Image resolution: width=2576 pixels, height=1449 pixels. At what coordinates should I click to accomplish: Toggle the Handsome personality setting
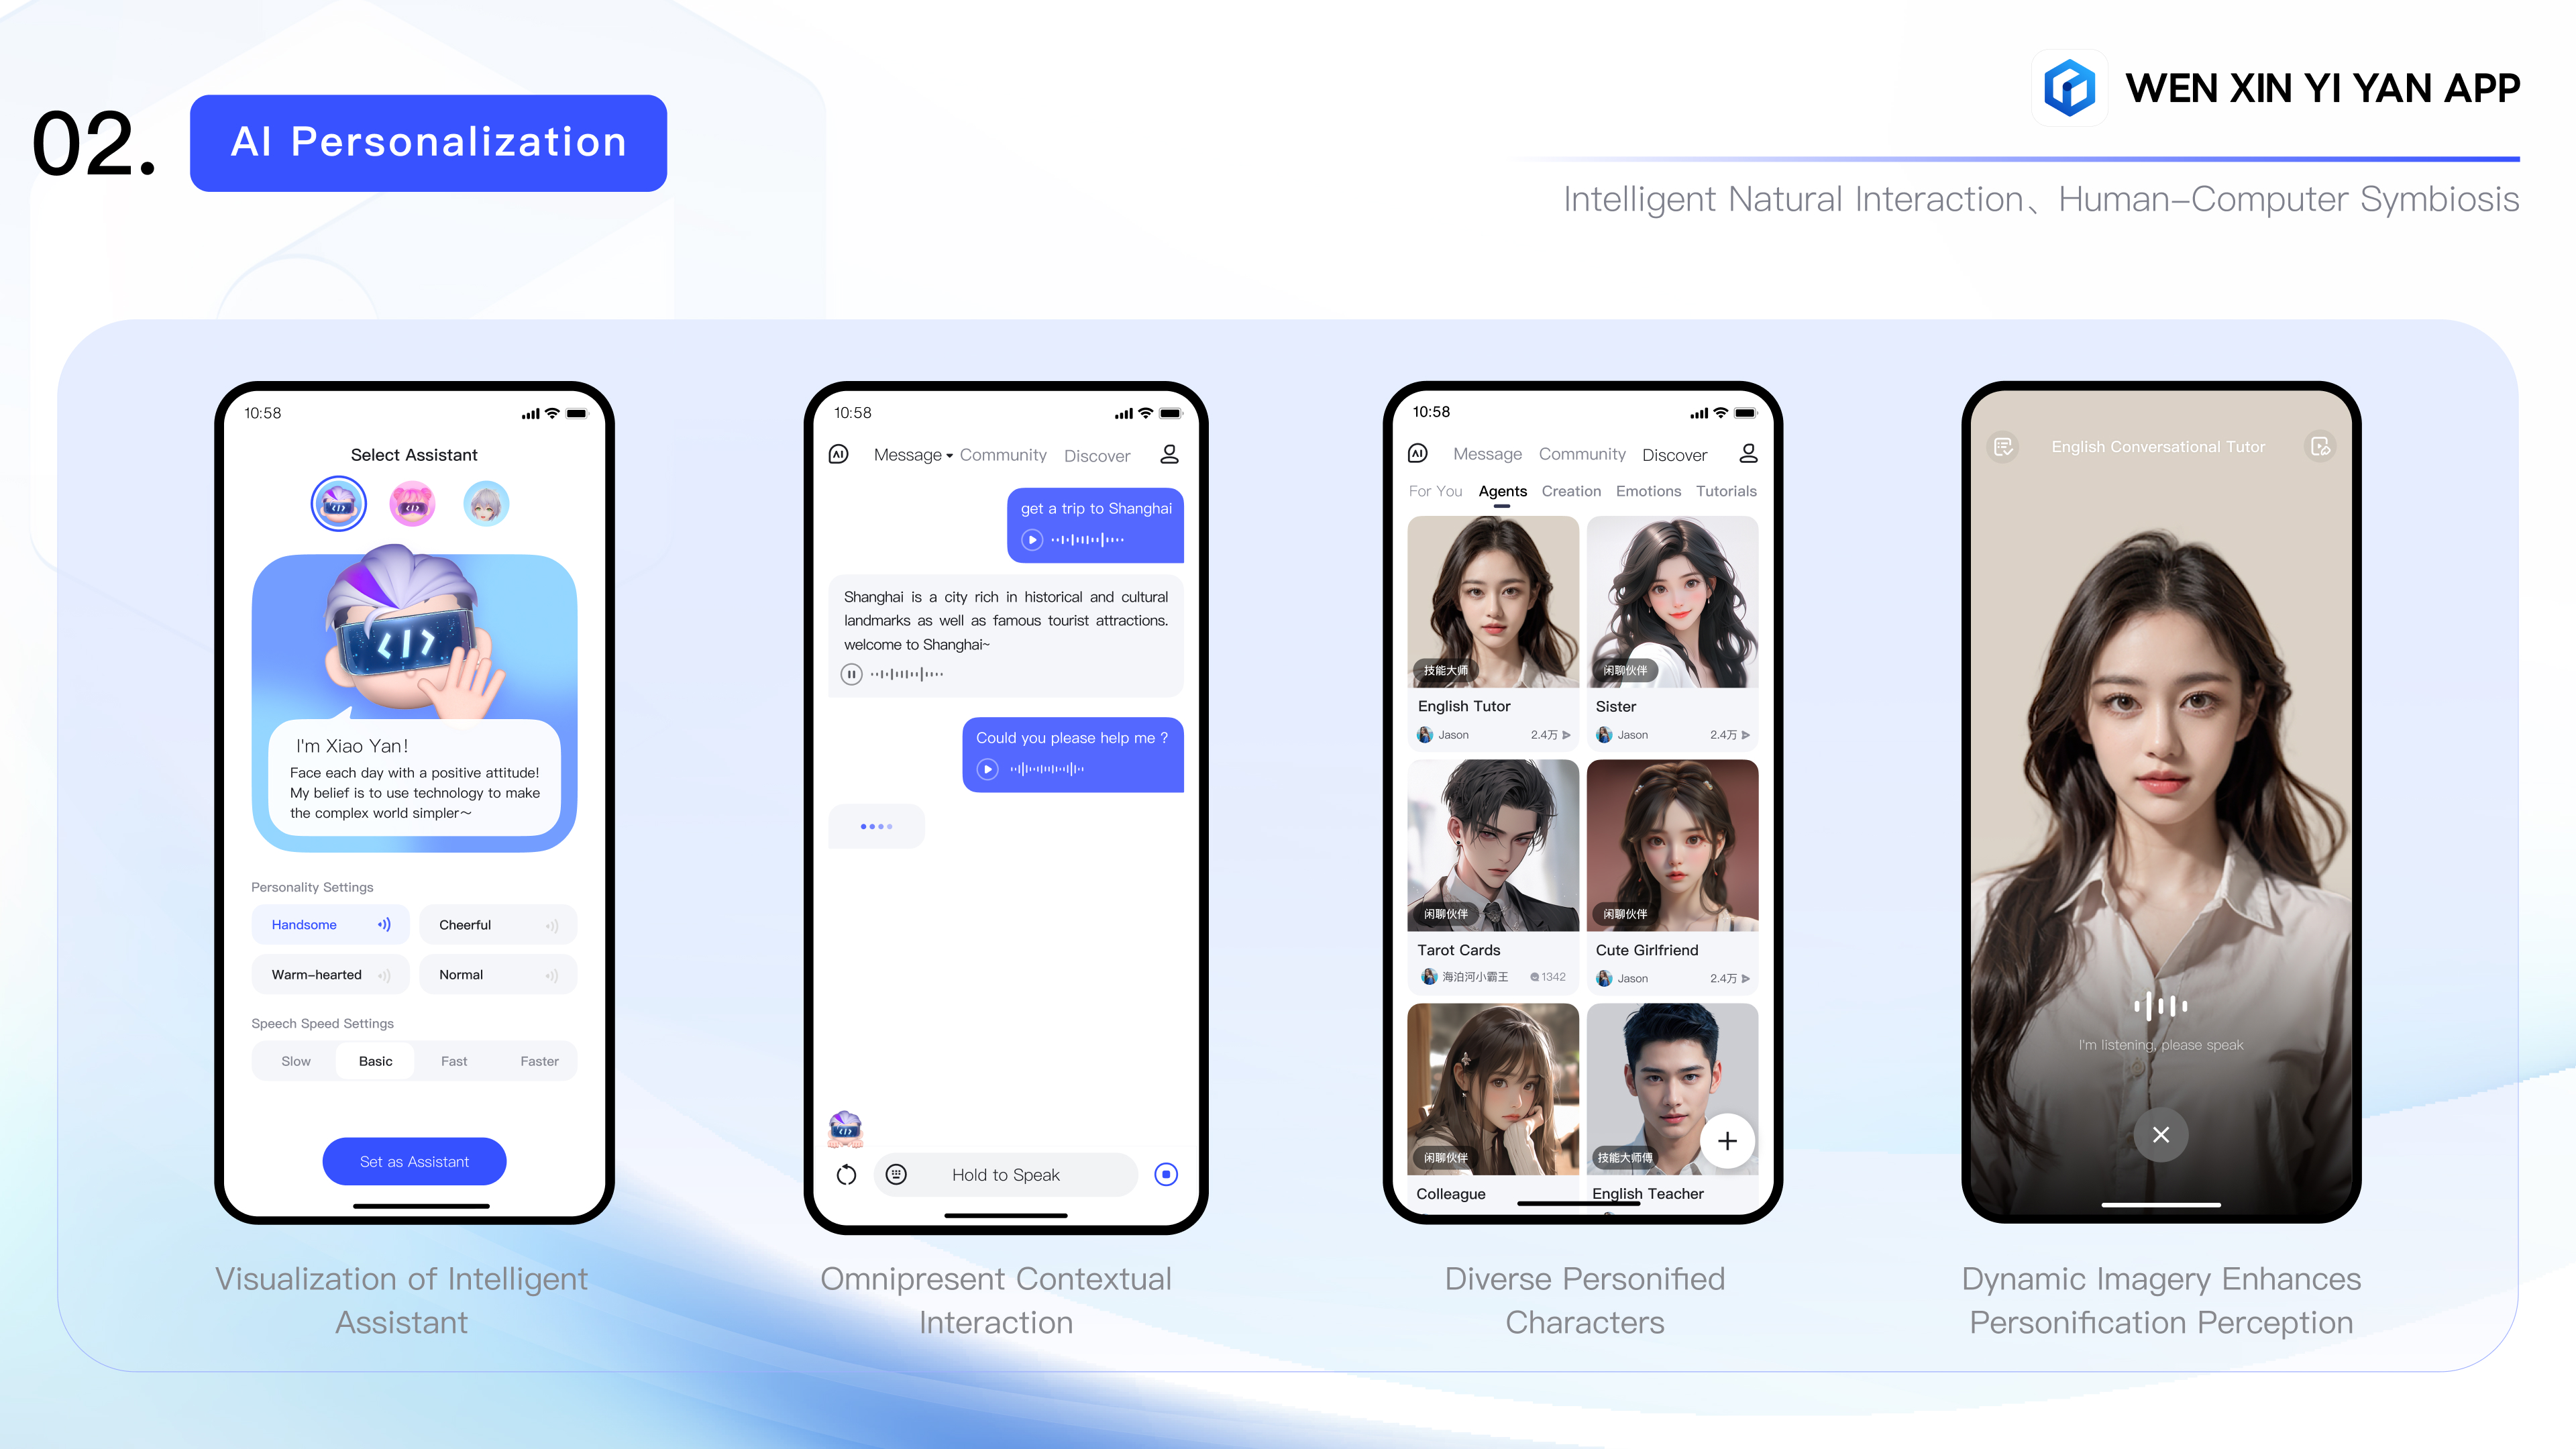327,925
